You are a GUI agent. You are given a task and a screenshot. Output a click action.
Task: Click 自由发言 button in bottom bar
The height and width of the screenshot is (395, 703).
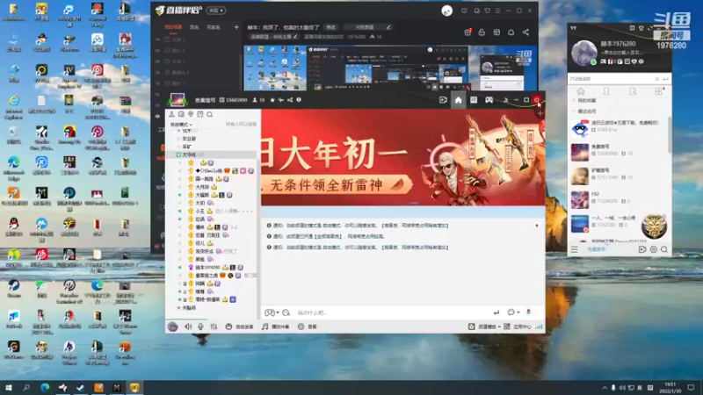pyautogui.click(x=240, y=327)
